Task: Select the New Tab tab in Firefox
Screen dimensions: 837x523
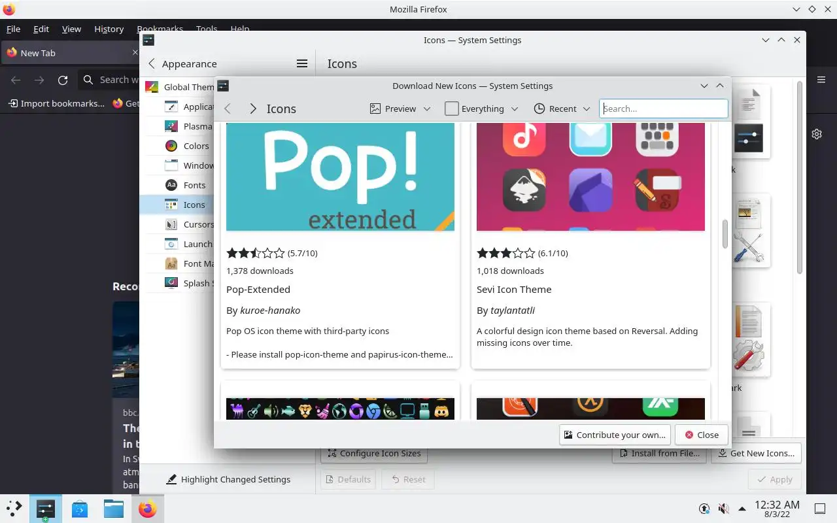Action: click(70, 53)
